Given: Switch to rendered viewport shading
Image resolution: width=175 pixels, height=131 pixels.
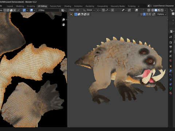Looking at the screenshot, I should click(162, 10).
